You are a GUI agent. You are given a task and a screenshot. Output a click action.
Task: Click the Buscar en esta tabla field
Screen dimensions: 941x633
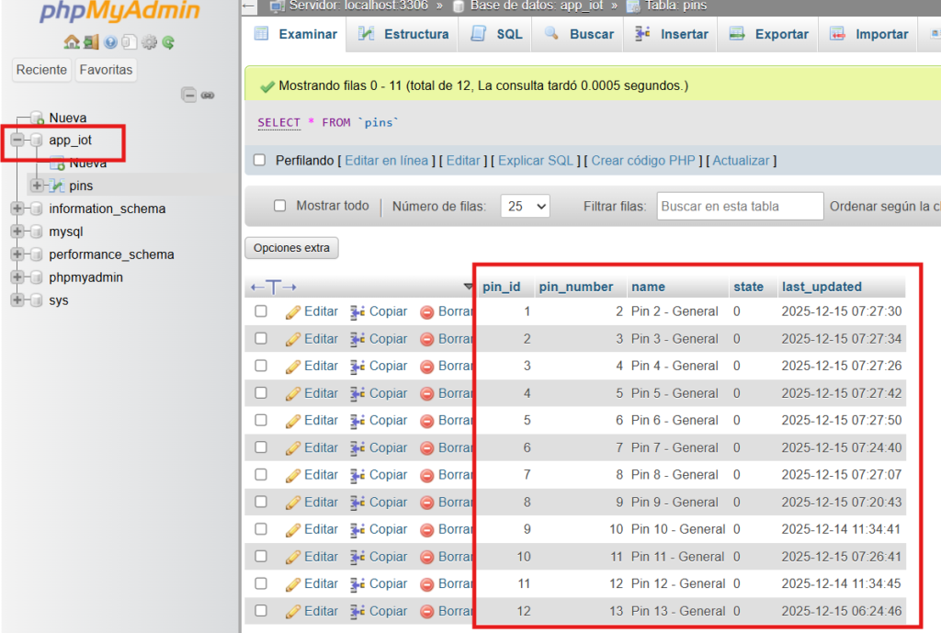pos(739,207)
